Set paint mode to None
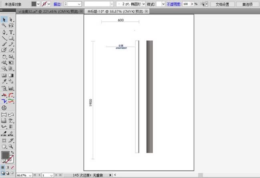Screen dimensions: 260x178 click(12, 167)
